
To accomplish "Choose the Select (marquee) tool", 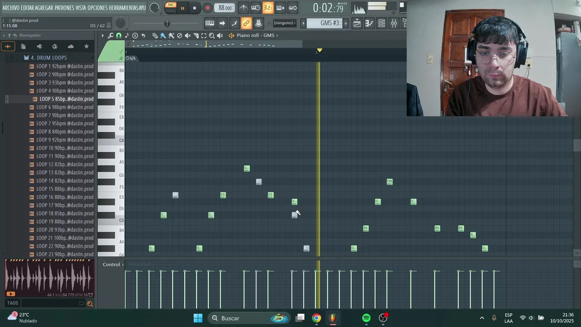I will [x=204, y=35].
